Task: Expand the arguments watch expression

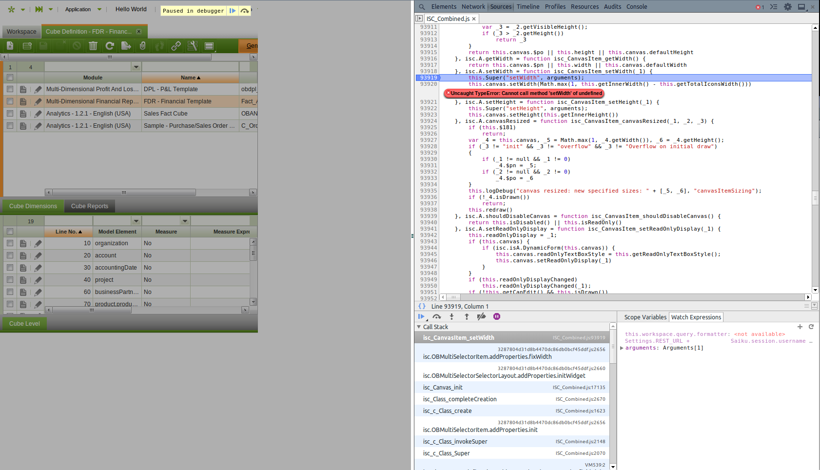Action: [622, 348]
